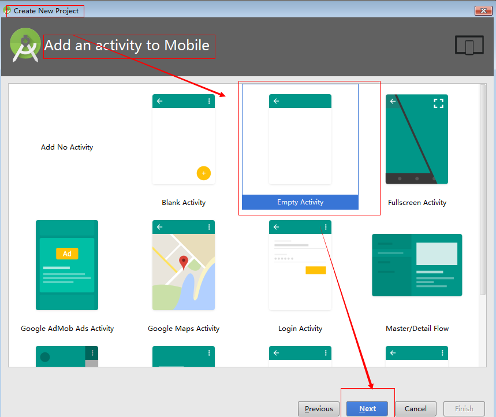Click the template list vertical scrollbar
Screen dimensions: 496x417
483,190
